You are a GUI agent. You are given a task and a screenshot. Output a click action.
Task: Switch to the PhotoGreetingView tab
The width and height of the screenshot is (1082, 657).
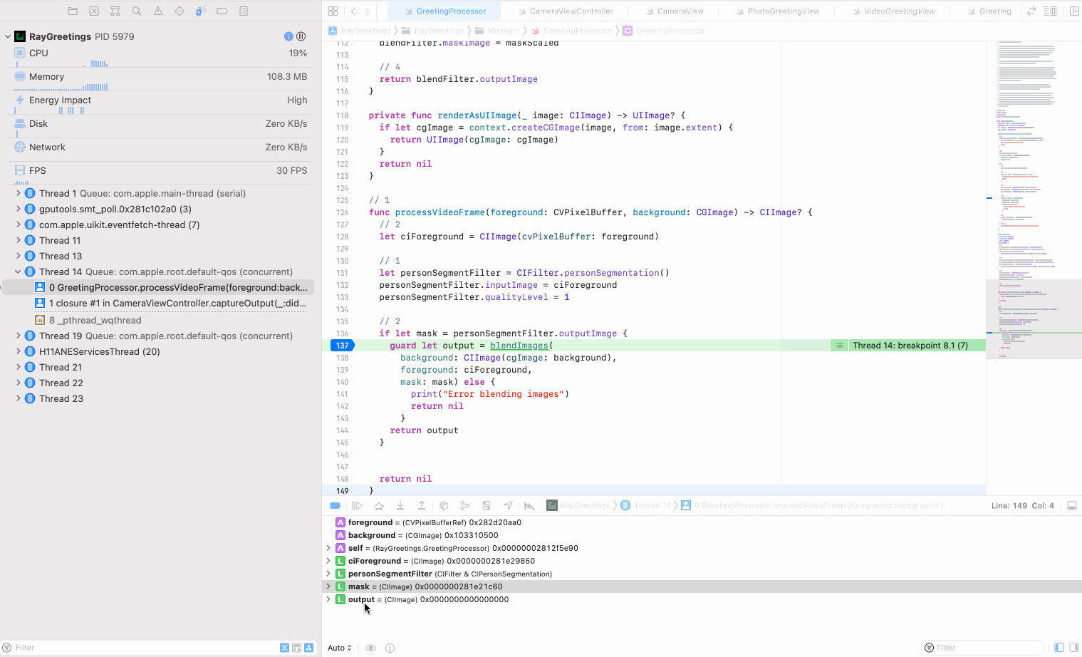[777, 11]
